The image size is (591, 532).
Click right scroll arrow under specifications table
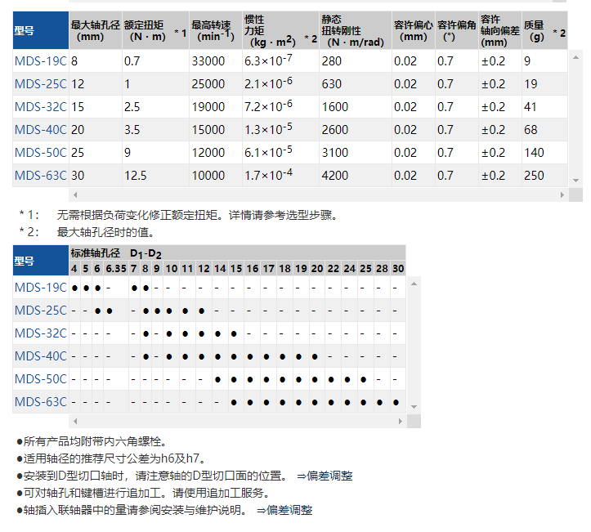[562, 194]
